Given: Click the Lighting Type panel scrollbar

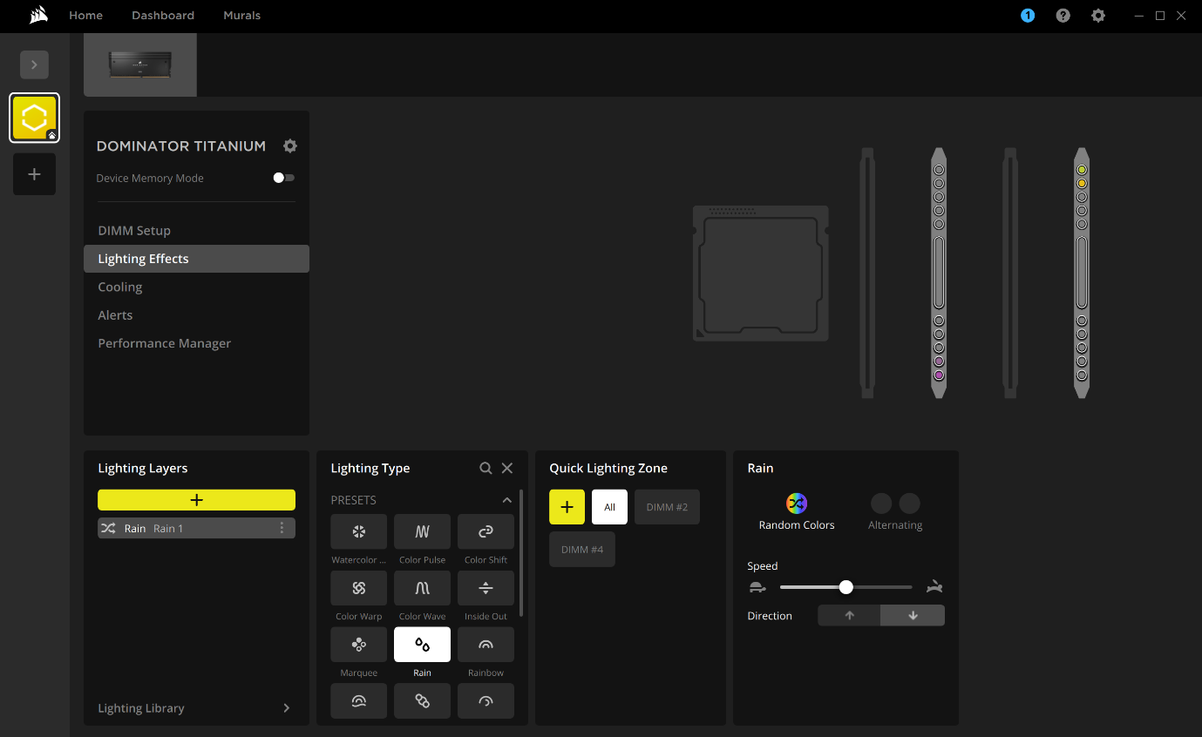Looking at the screenshot, I should tap(520, 553).
